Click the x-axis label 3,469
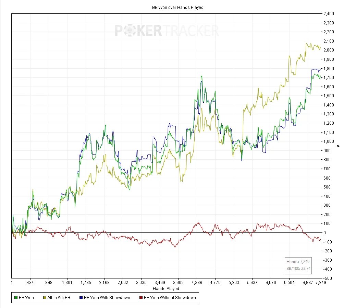 160,283
